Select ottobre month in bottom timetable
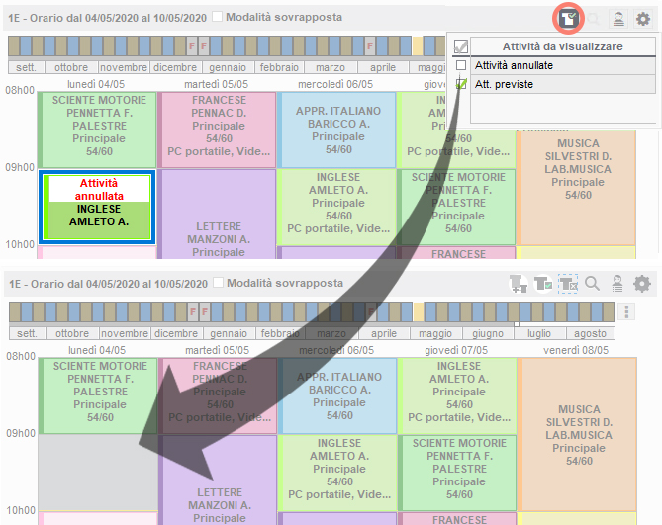Viewport: 662px width, 525px height. 72,333
